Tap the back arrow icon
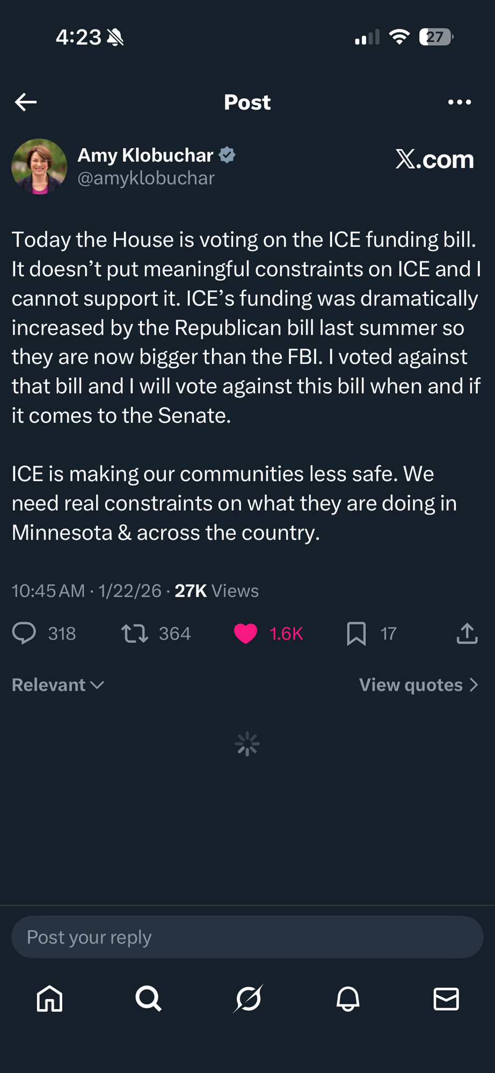 (x=26, y=102)
